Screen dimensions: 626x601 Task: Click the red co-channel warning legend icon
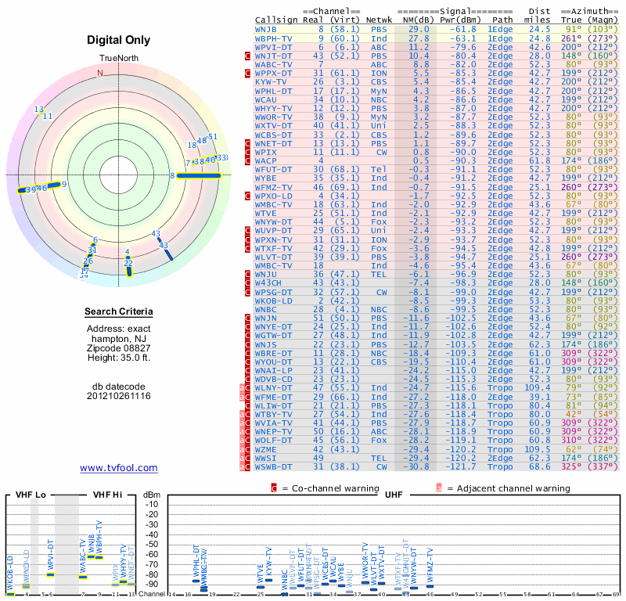pos(274,488)
